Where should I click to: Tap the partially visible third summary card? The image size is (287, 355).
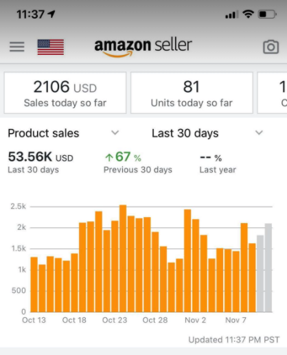pyautogui.click(x=272, y=93)
